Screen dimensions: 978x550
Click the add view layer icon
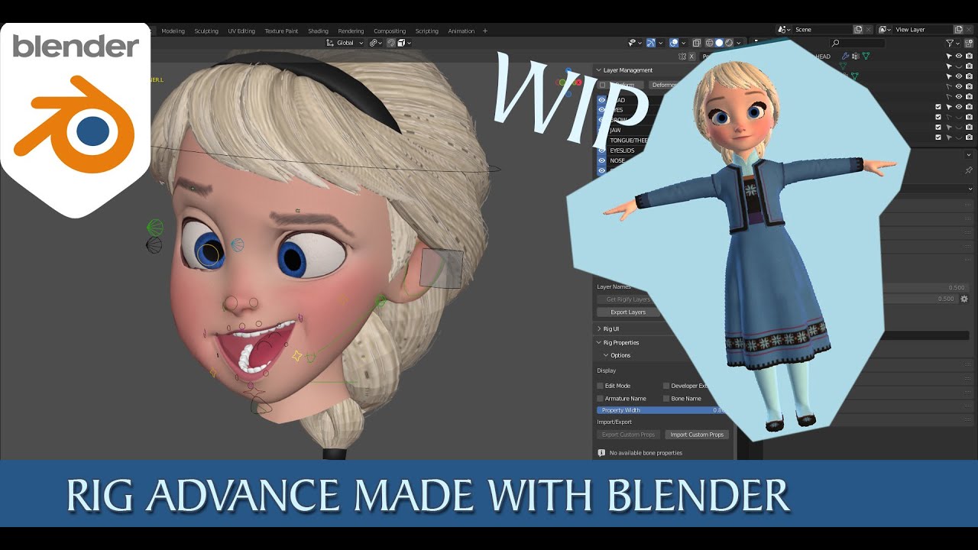point(958,29)
